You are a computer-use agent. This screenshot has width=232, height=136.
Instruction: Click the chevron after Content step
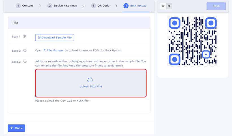point(40,6)
